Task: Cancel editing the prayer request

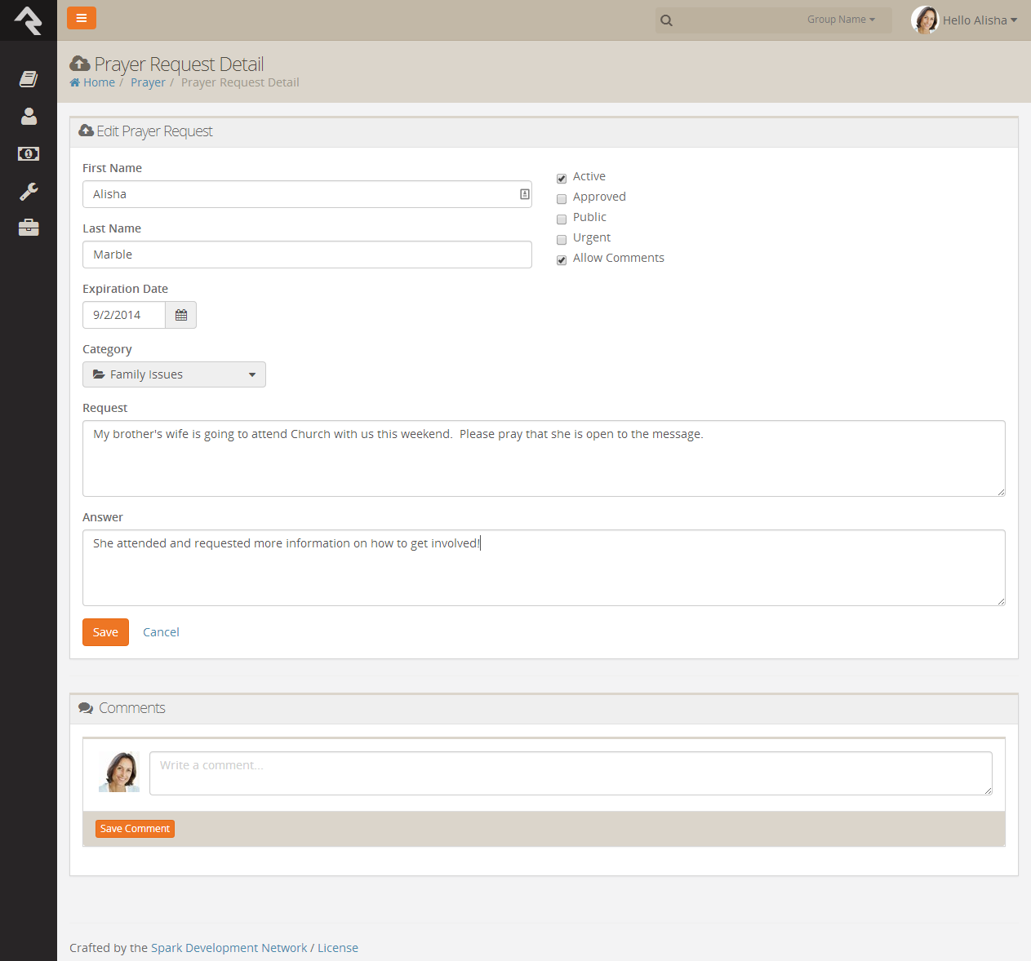Action: click(x=161, y=632)
